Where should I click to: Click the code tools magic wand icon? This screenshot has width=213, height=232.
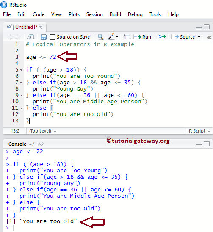point(111,36)
